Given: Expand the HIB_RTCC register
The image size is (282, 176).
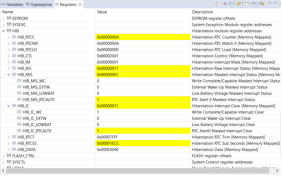Looking at the screenshot, I should (9, 37).
